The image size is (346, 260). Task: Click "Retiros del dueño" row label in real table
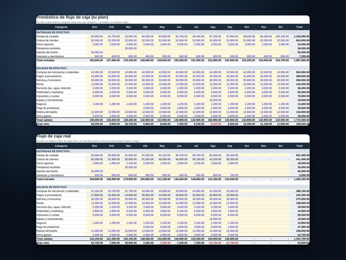click(47, 231)
